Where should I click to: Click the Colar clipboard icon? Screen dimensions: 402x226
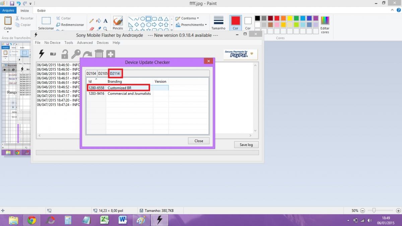pyautogui.click(x=8, y=20)
